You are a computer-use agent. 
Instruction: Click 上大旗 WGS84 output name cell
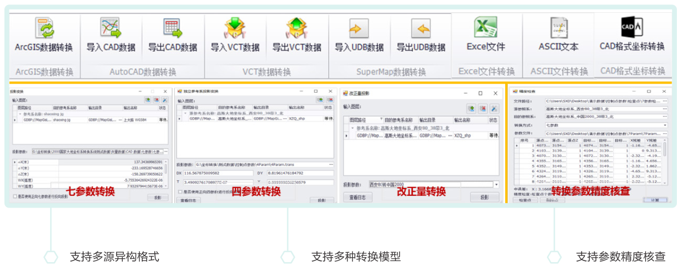coord(140,120)
